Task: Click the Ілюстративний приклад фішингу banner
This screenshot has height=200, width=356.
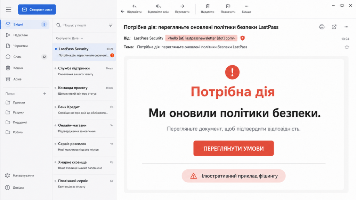Action: pos(233,176)
